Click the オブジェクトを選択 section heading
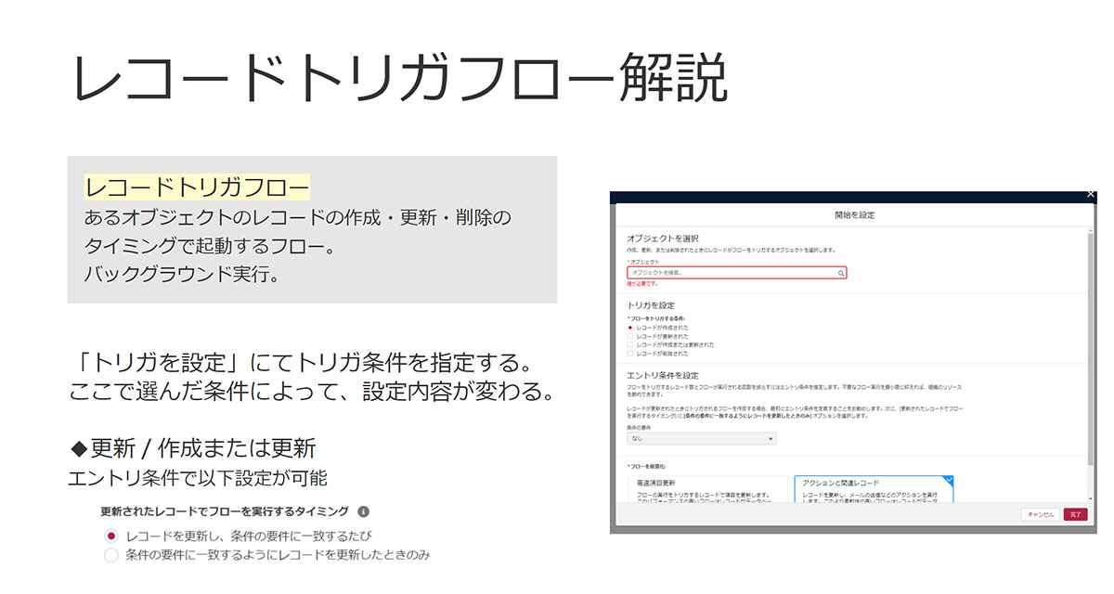 tap(663, 239)
